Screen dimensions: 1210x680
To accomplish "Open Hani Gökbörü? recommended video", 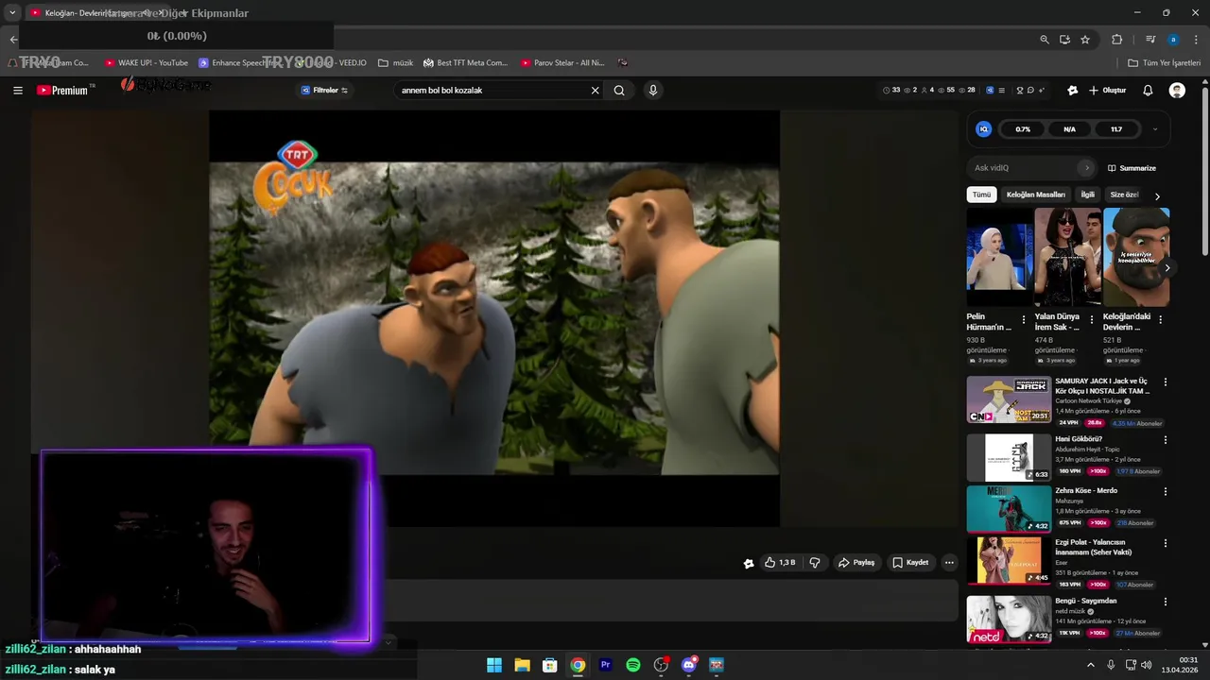I will point(1009,457).
